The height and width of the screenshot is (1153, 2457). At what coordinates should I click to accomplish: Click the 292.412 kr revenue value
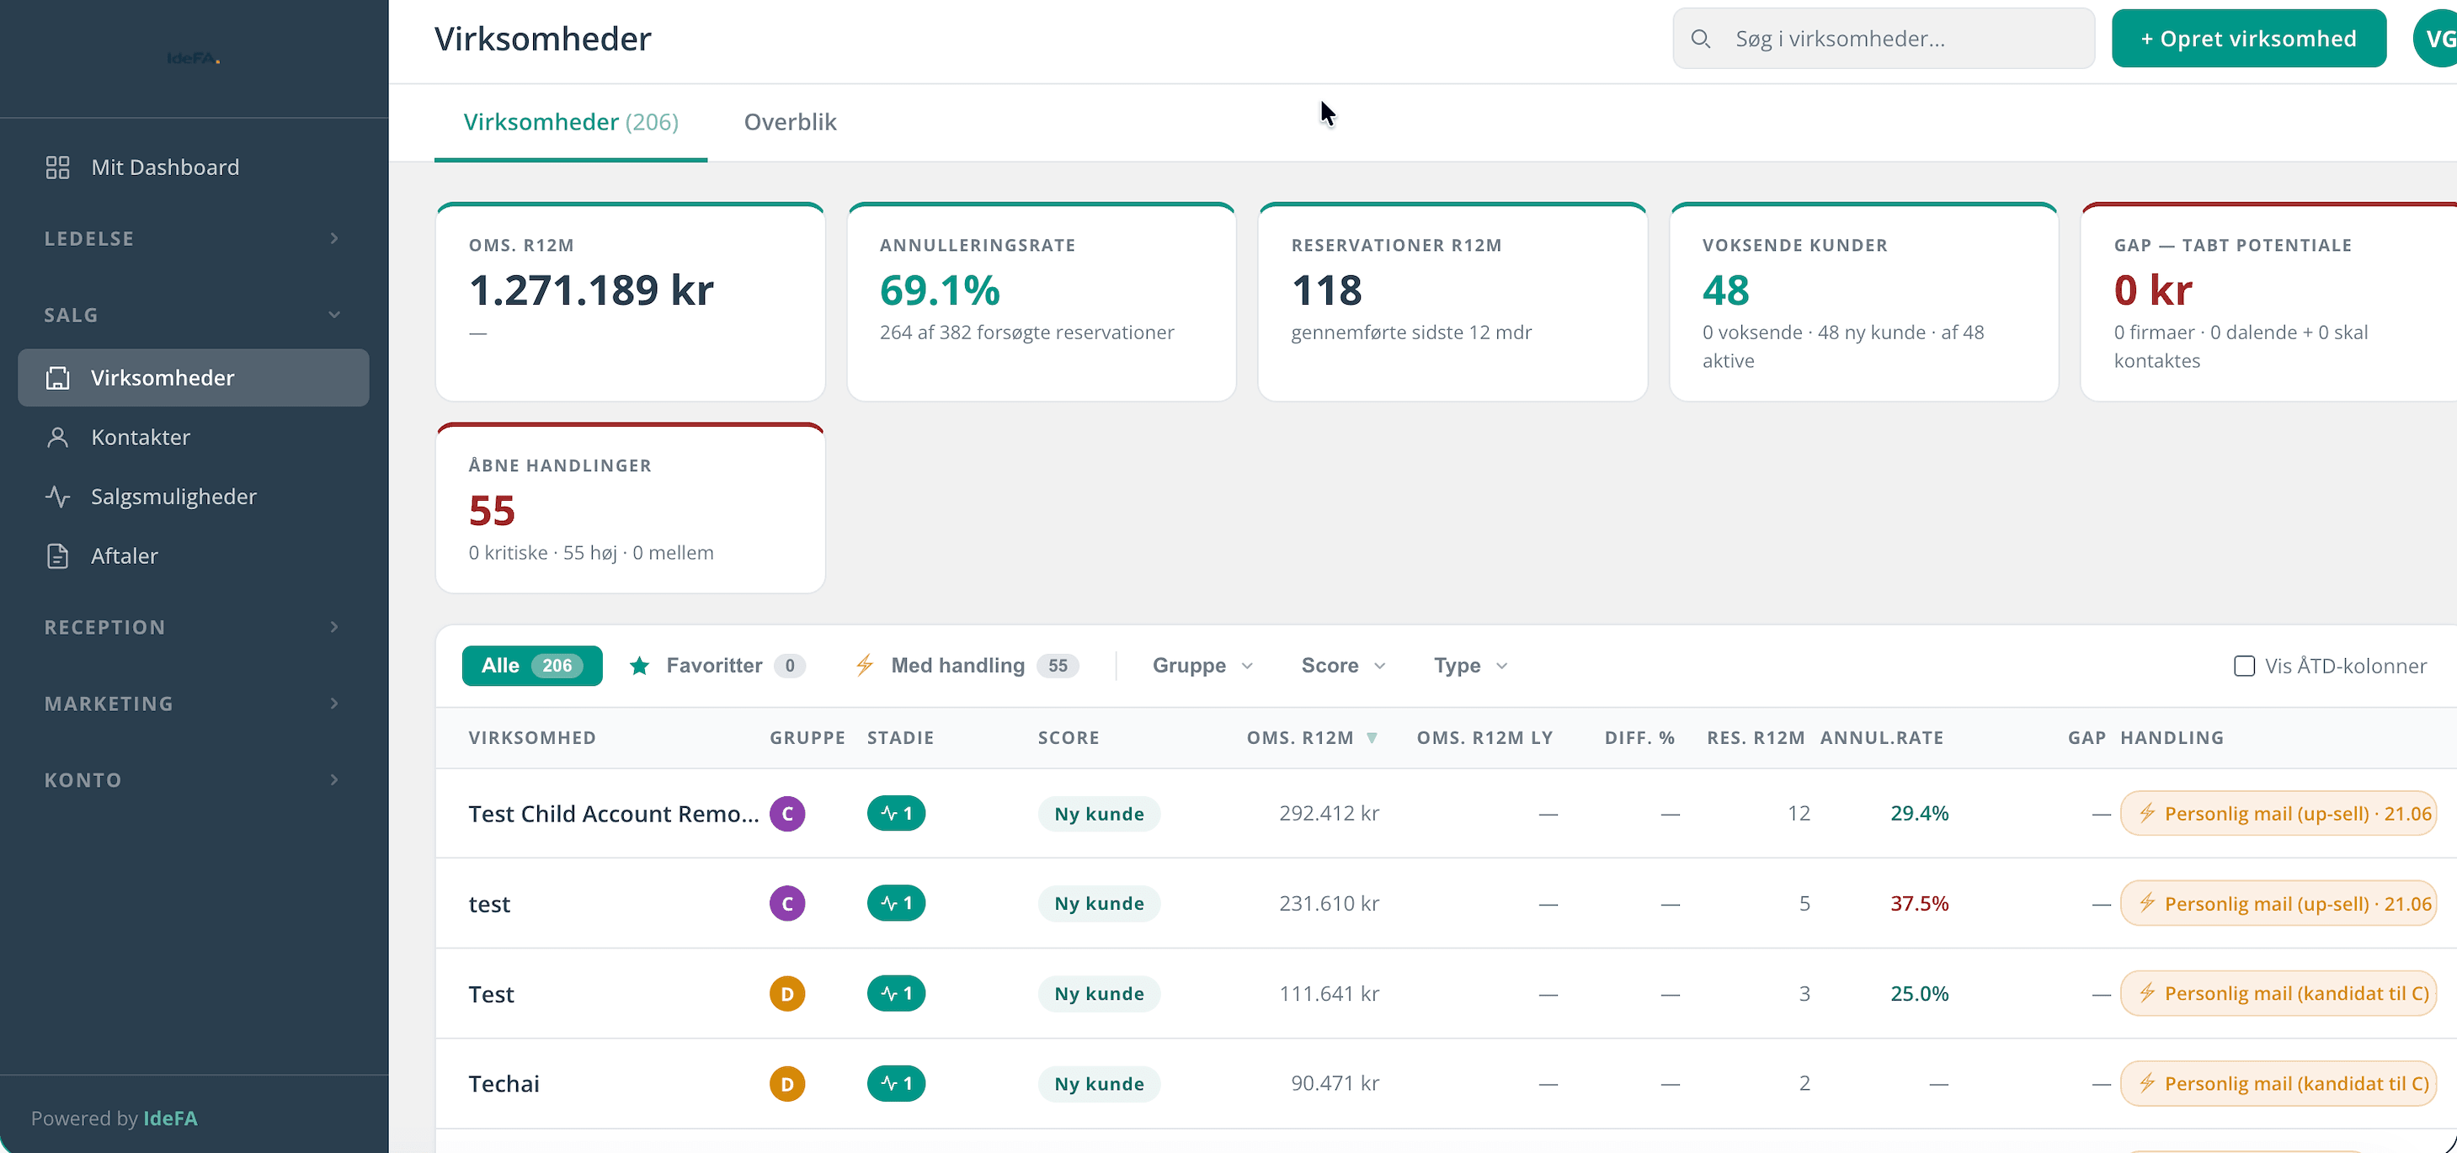[x=1329, y=814]
